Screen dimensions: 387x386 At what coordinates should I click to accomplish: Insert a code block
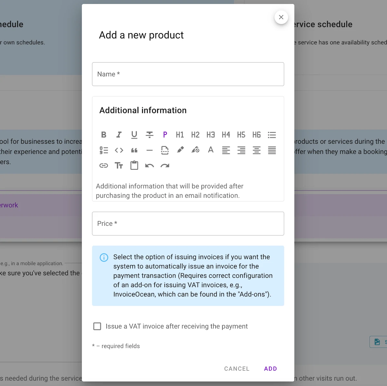pos(119,150)
